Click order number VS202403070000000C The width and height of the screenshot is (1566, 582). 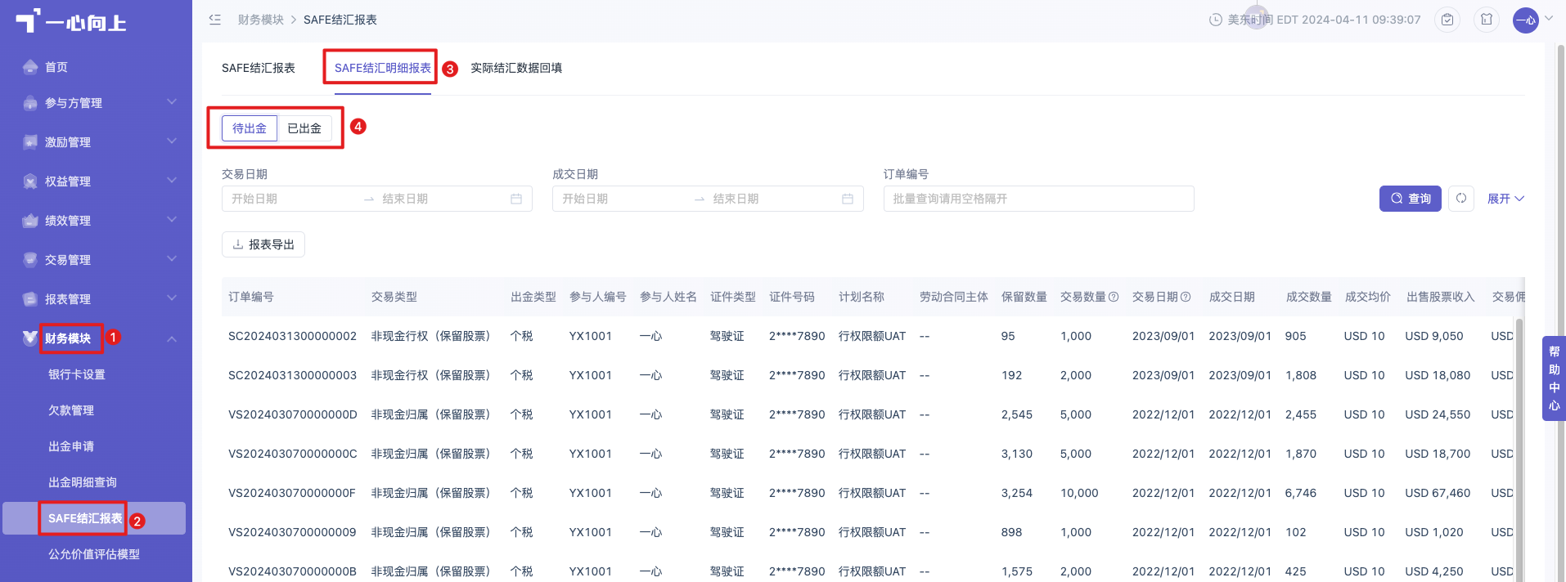pyautogui.click(x=293, y=454)
